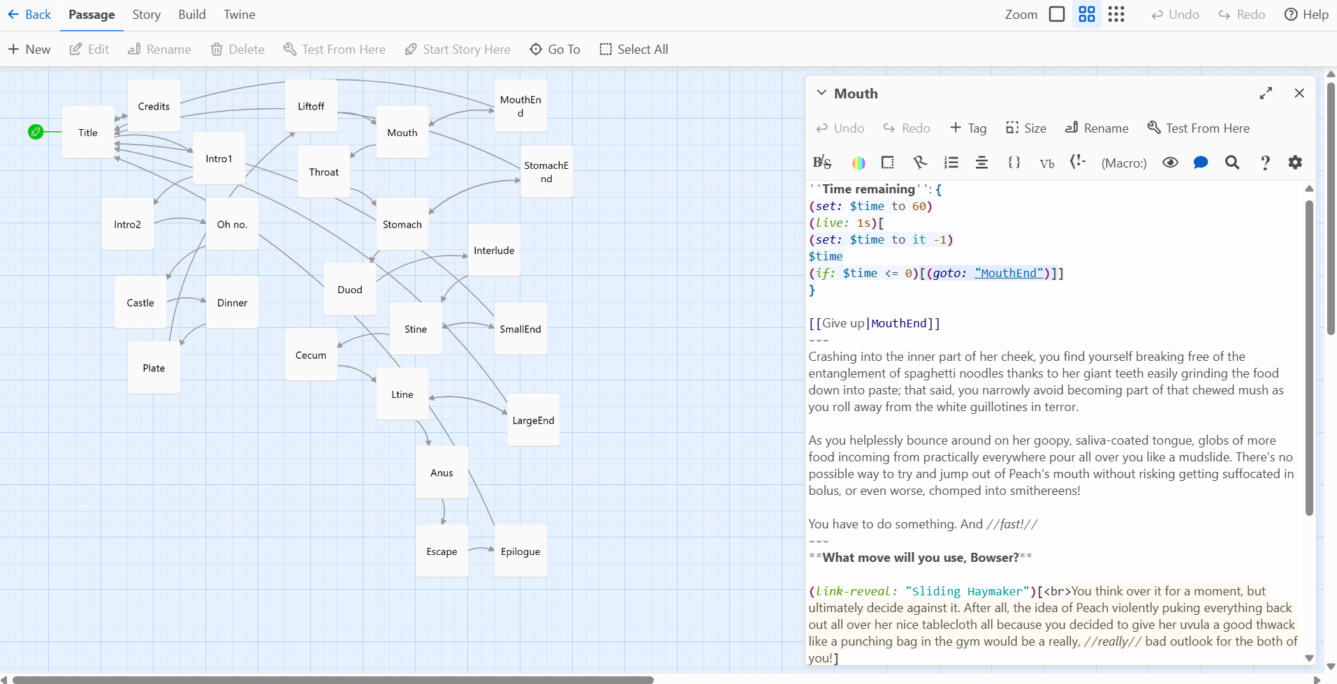Image resolution: width=1337 pixels, height=684 pixels.
Task: Open the rainbow text colour picker
Action: [859, 163]
